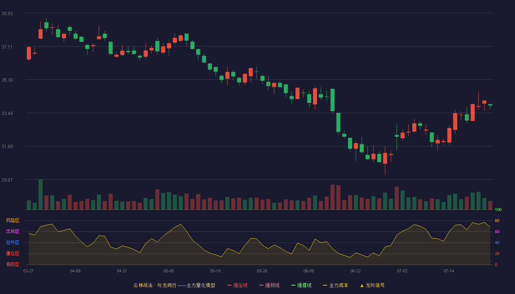Click the 建仓区 zone label
515x294 pixels.
click(13, 254)
